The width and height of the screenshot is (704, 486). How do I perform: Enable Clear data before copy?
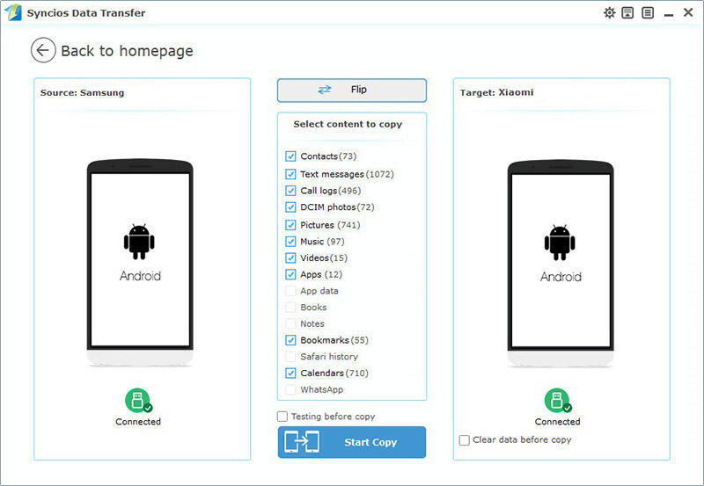tap(465, 440)
